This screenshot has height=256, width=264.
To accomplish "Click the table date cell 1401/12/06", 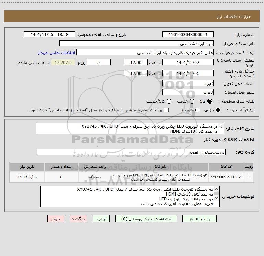I will [x=27, y=177].
